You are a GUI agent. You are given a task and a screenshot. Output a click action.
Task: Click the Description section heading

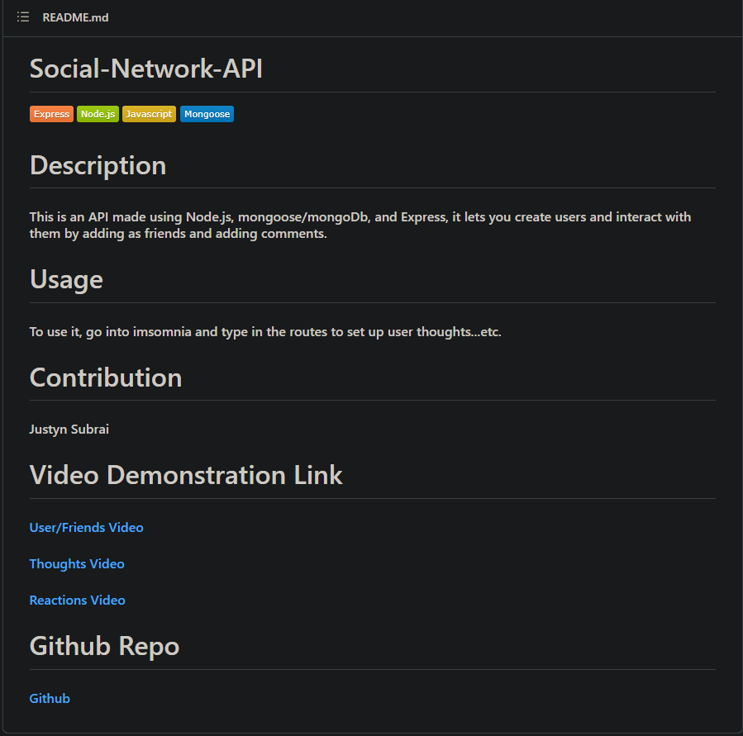98,165
